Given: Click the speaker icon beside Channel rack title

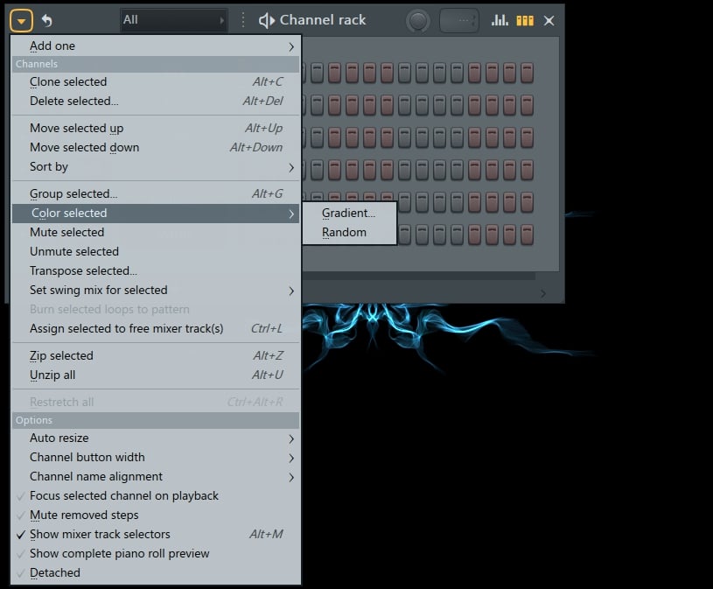Looking at the screenshot, I should pyautogui.click(x=267, y=20).
